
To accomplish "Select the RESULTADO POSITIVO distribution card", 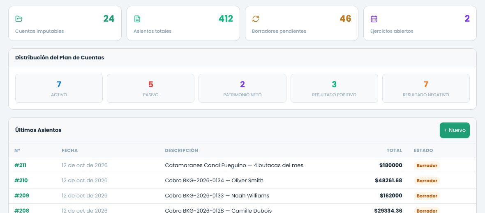I will coord(334,88).
